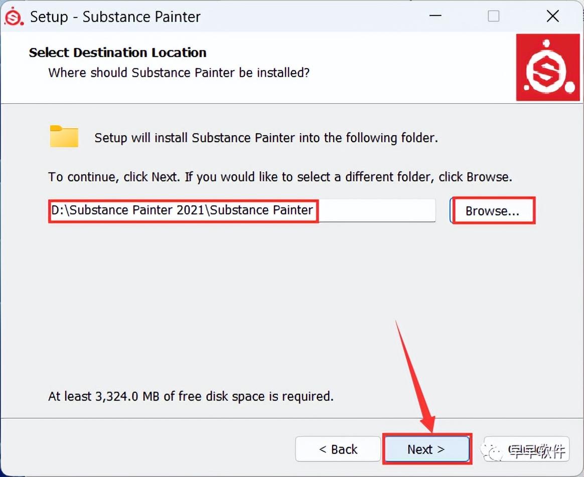Click the Substance Painter title bar icon

click(14, 17)
